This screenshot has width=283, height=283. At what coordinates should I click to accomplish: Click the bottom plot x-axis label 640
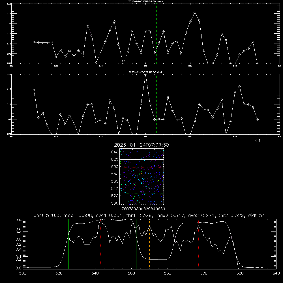point(276,273)
